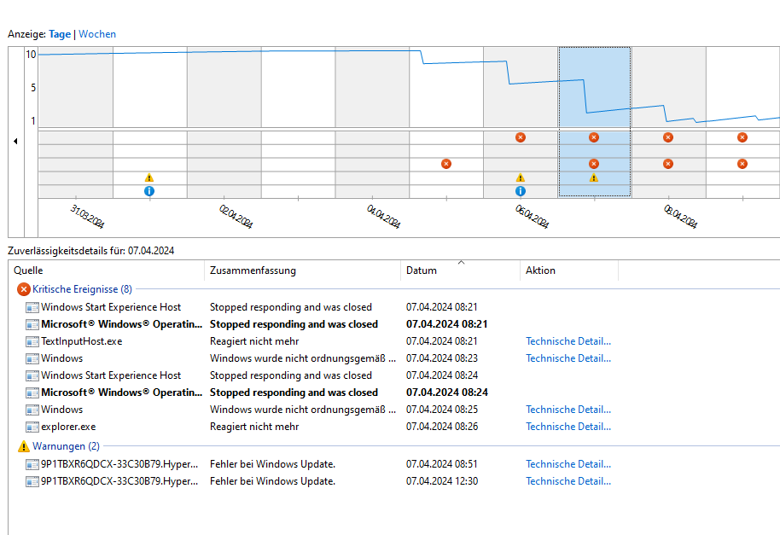Click the top-row error icon in highlighted 07.04.2024 column
This screenshot has width=780, height=535.
(x=594, y=137)
